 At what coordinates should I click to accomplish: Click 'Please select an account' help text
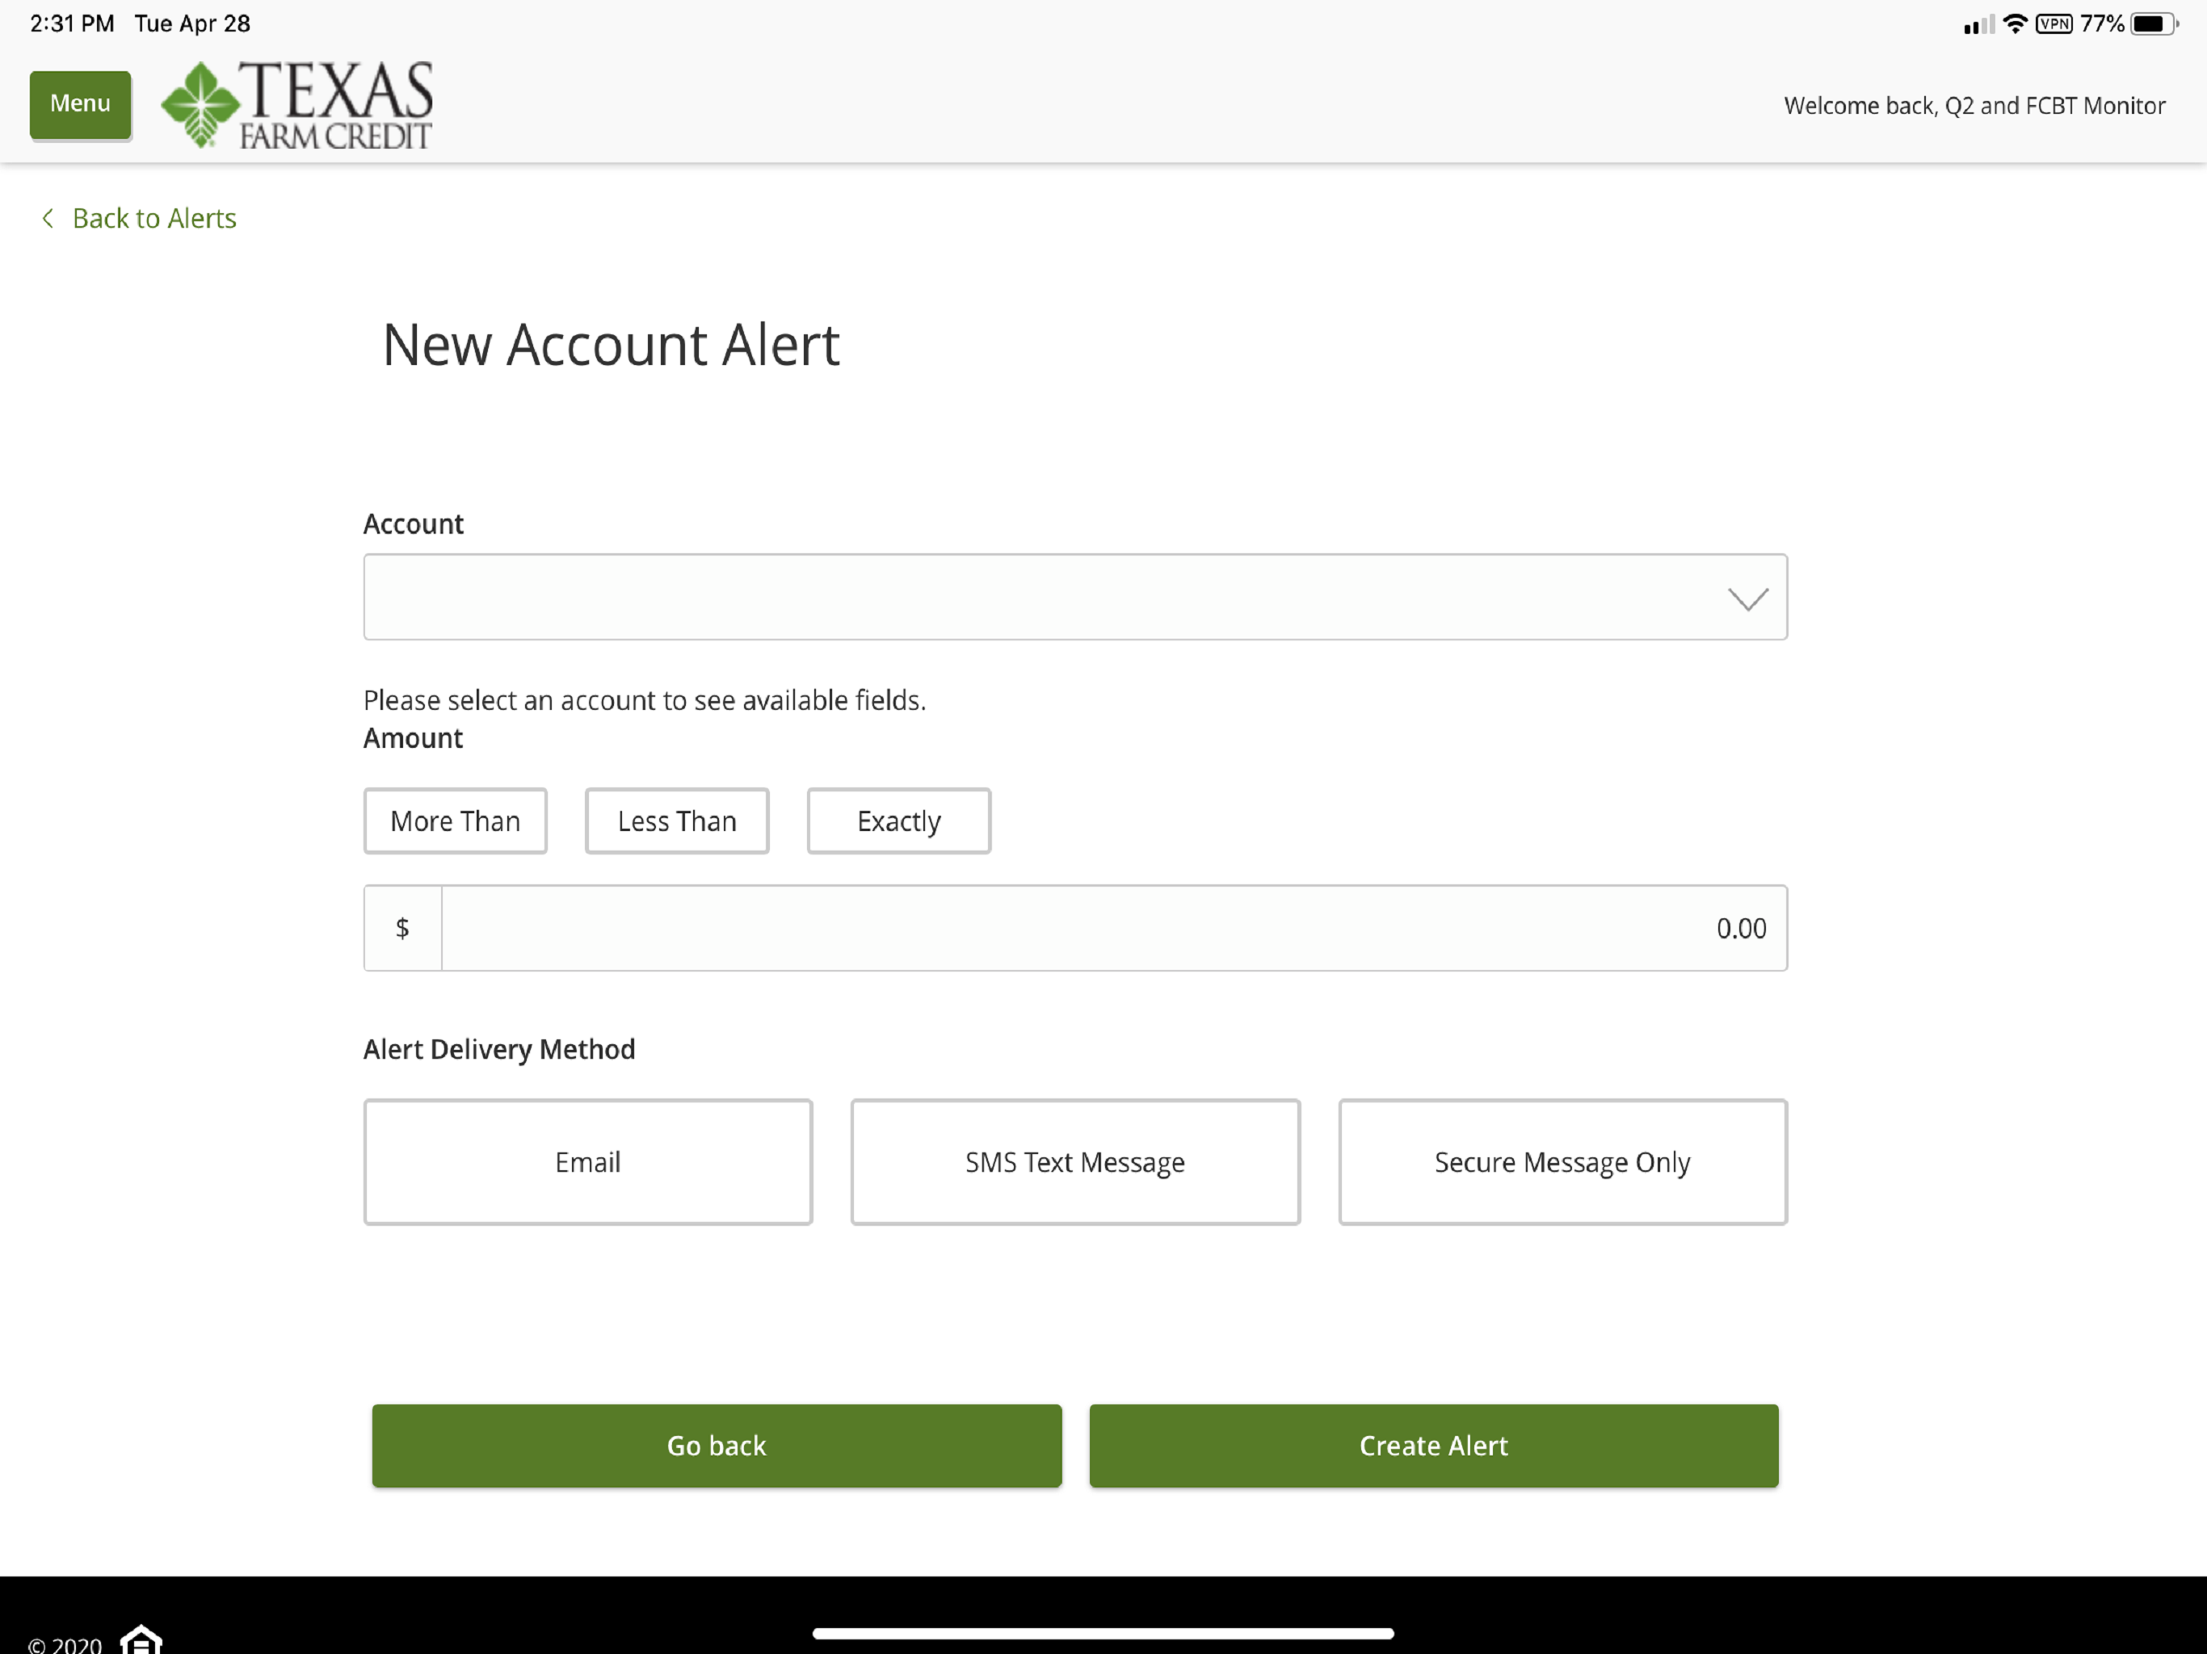(x=645, y=700)
